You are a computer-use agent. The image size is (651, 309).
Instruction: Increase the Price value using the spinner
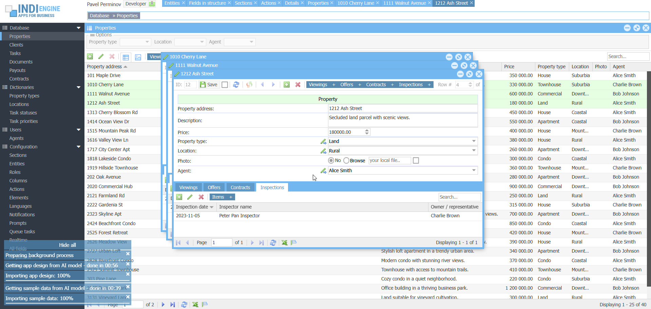[x=367, y=130]
